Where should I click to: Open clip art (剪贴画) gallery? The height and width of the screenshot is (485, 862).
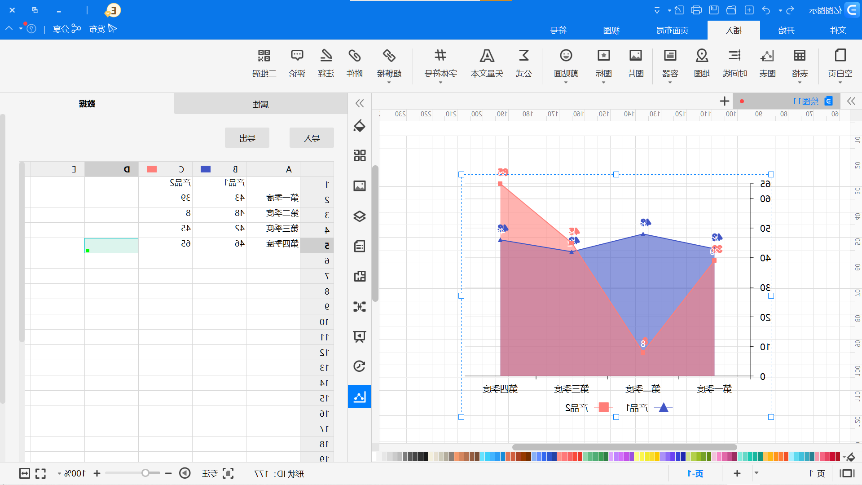coord(566,63)
